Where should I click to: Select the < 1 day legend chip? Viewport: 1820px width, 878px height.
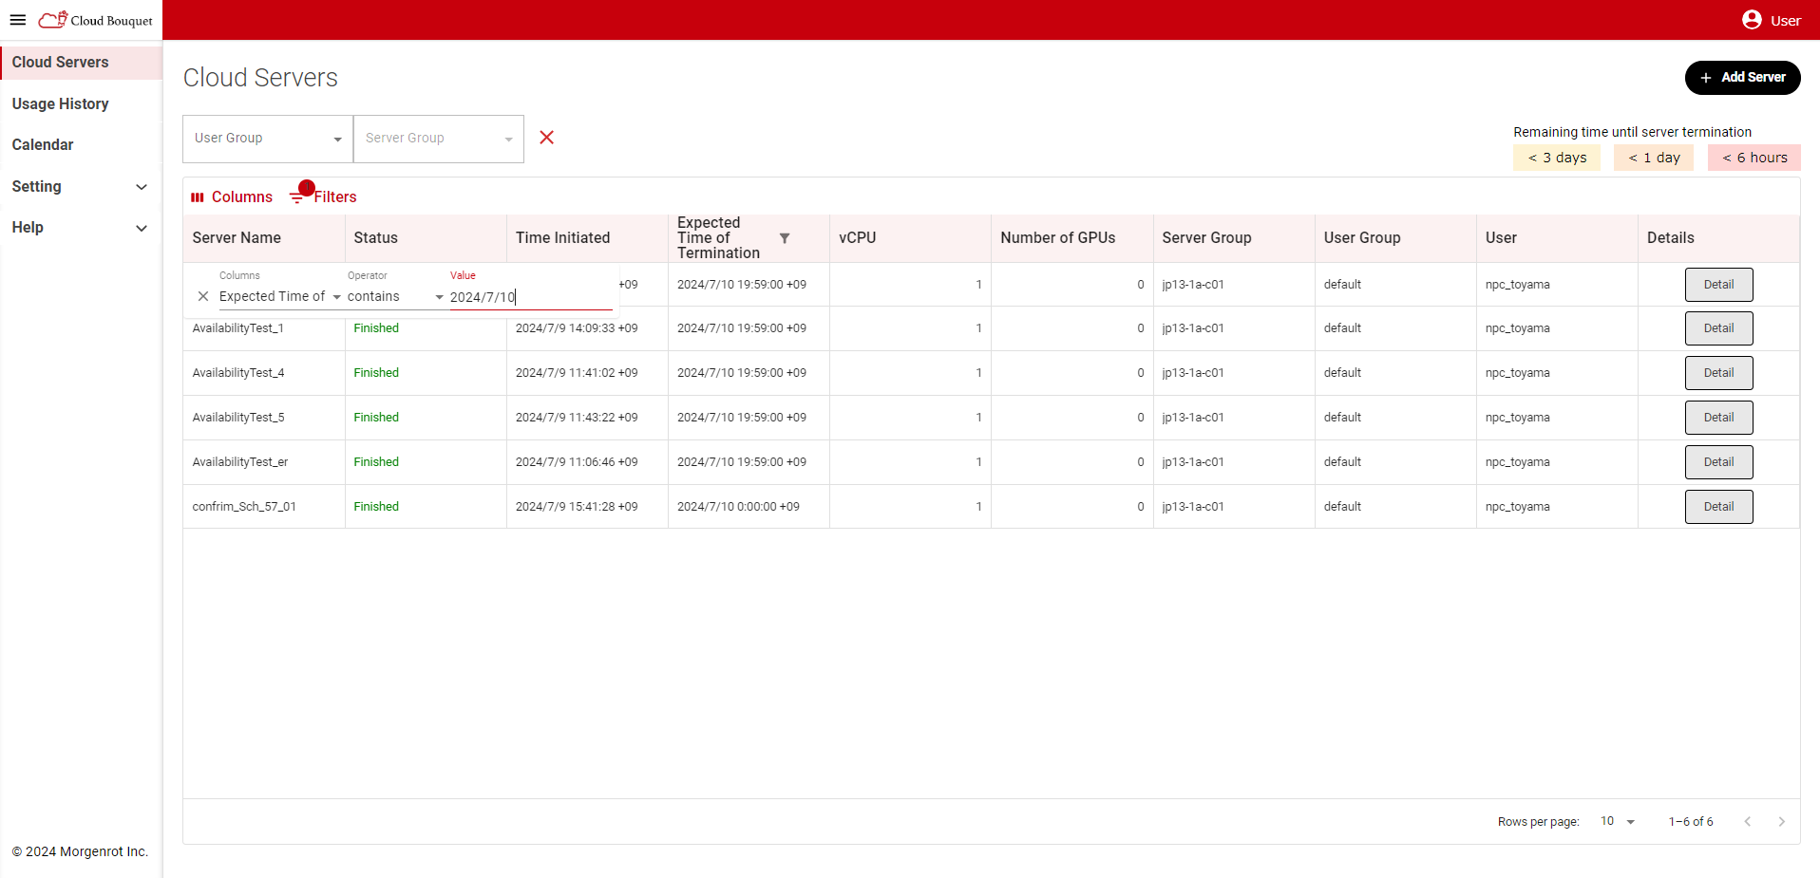coord(1654,158)
